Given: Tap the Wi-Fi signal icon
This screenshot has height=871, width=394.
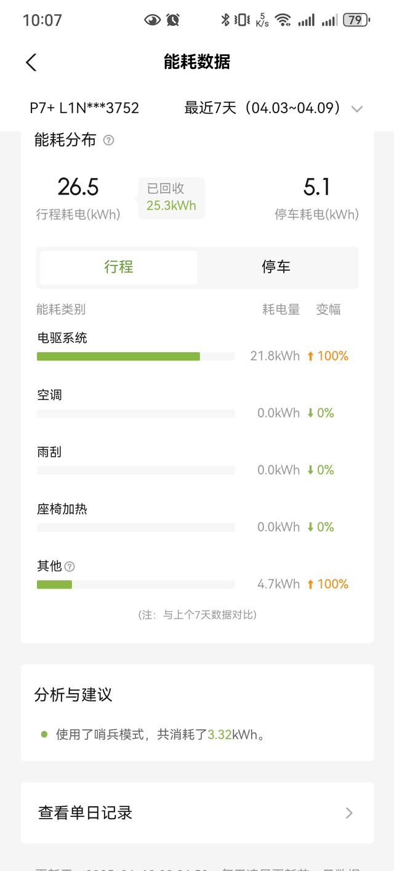Looking at the screenshot, I should point(283,20).
